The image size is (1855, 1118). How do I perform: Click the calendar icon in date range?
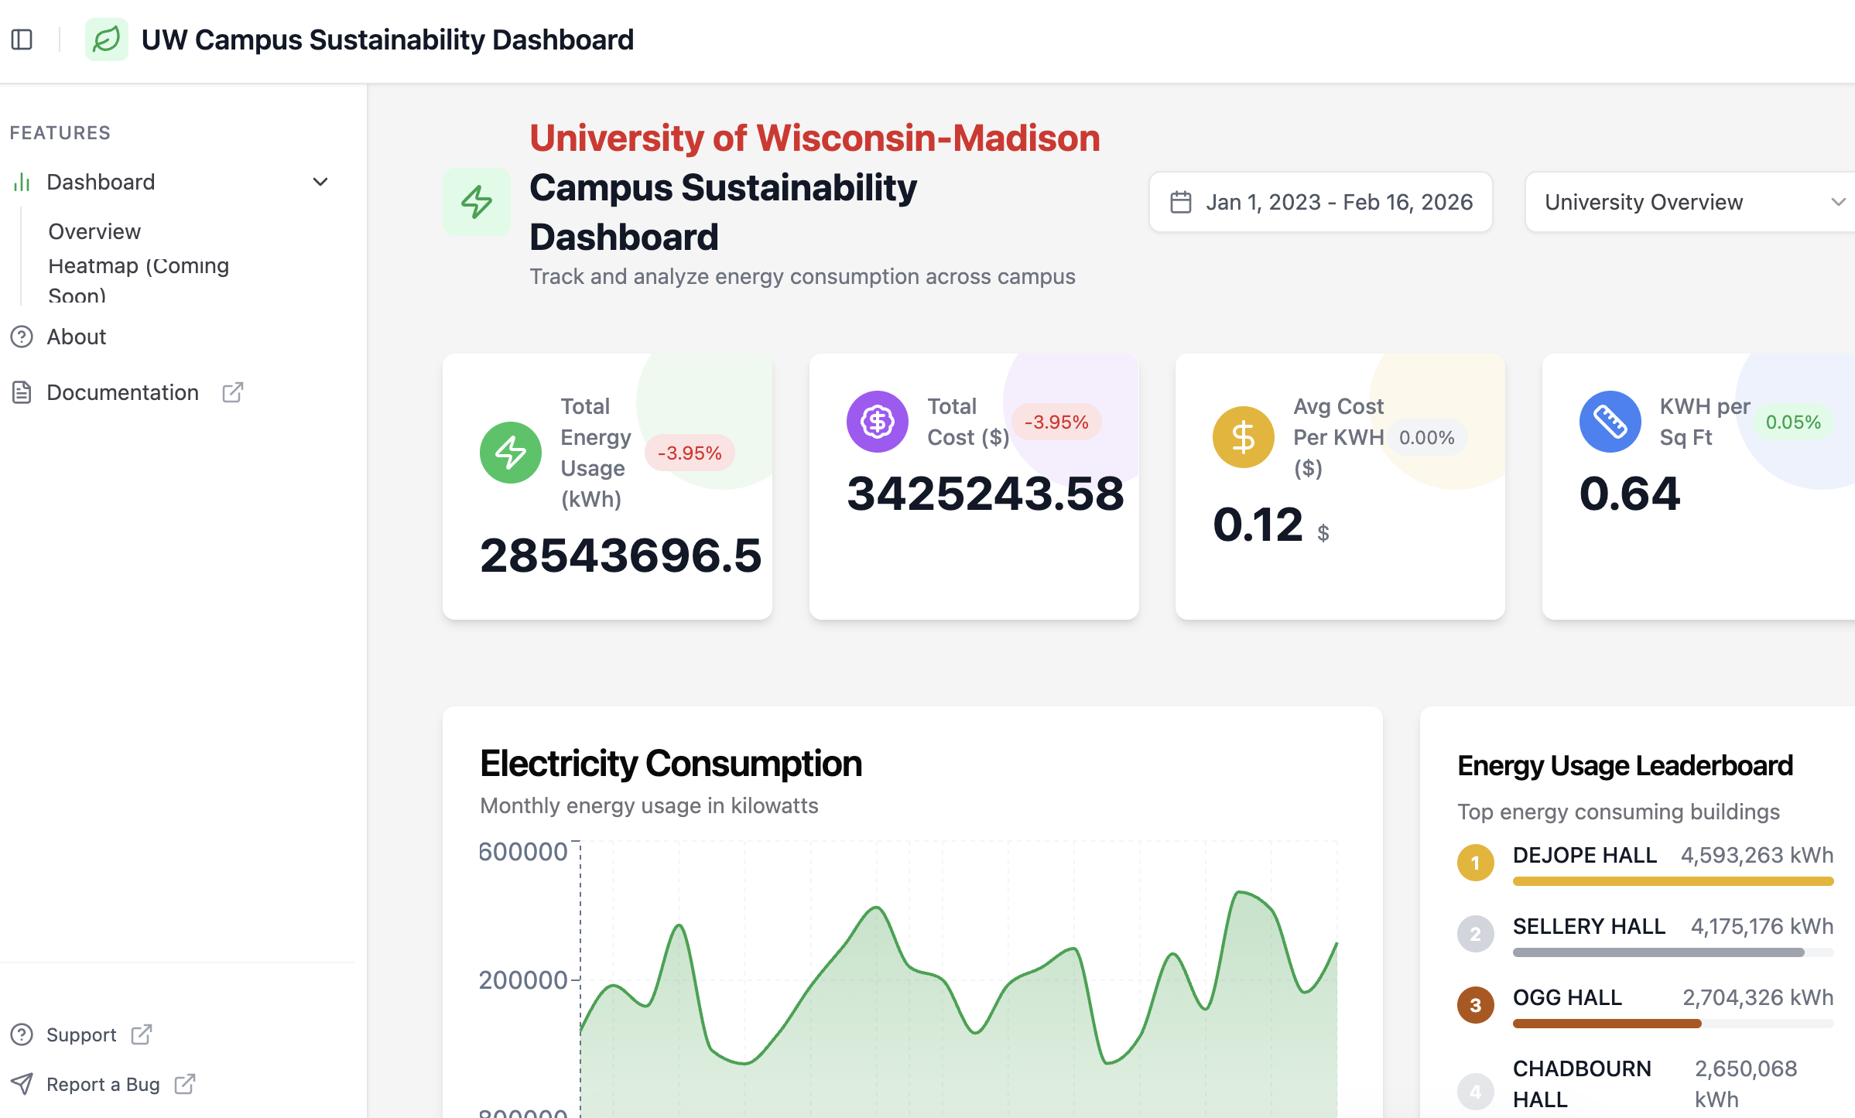point(1180,202)
